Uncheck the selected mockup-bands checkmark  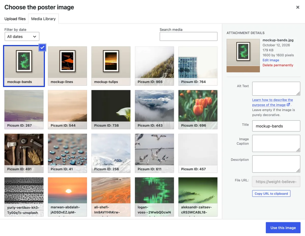pos(42,47)
